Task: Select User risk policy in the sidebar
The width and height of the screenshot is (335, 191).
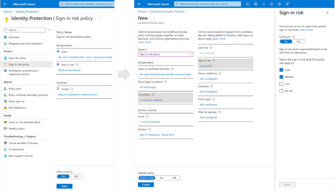Action: click(x=17, y=58)
